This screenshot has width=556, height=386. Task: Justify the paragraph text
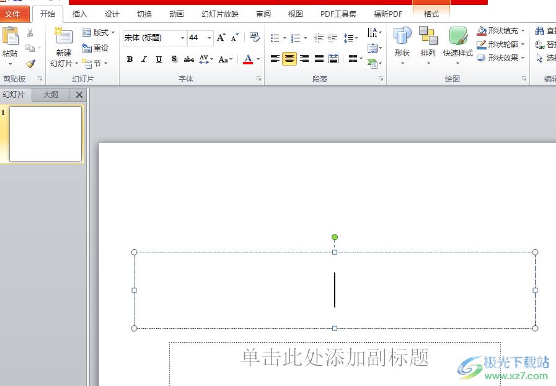(319, 58)
